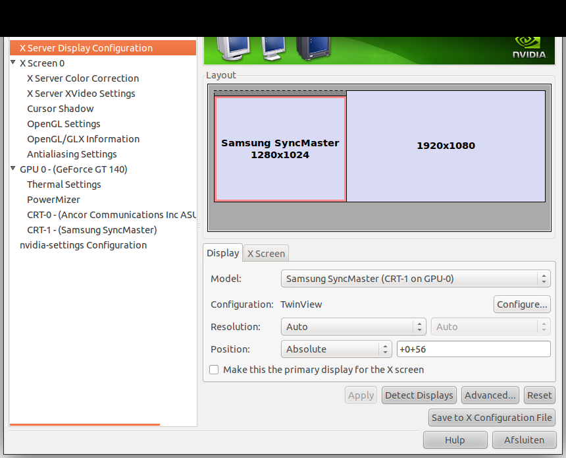
Task: Switch to the Display tab
Action: tap(222, 253)
